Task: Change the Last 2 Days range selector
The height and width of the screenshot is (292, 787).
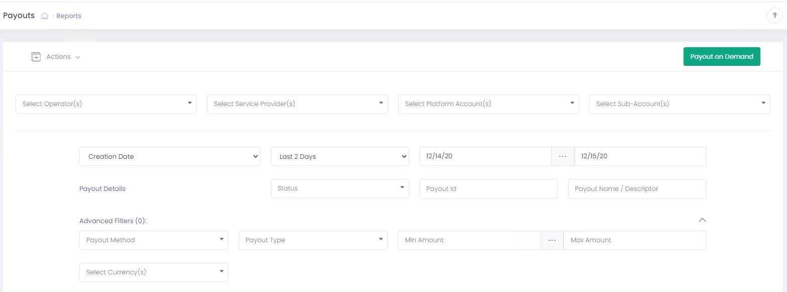Action: coord(340,156)
